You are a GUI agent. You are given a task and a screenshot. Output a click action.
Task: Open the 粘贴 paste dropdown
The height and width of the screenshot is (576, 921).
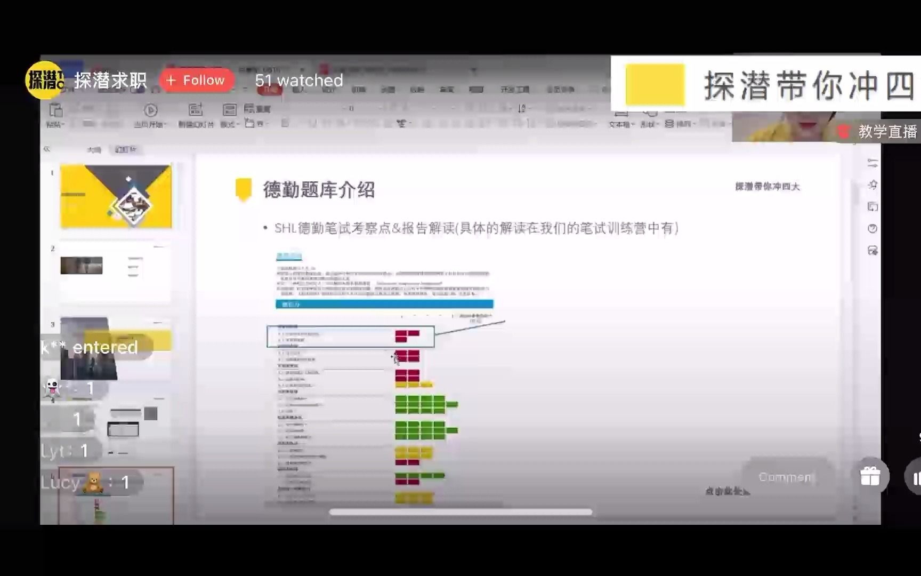55,125
